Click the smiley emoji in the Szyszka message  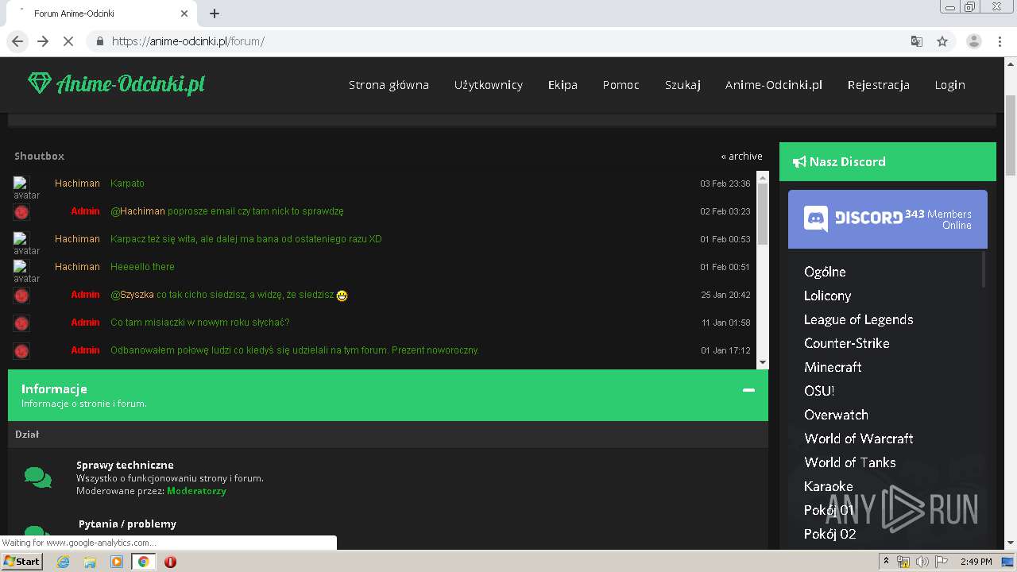(x=342, y=296)
